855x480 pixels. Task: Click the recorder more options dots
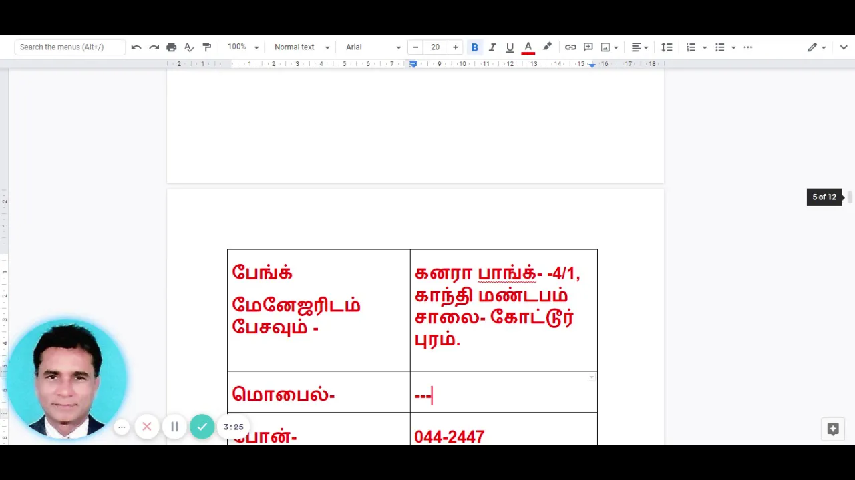pos(122,427)
